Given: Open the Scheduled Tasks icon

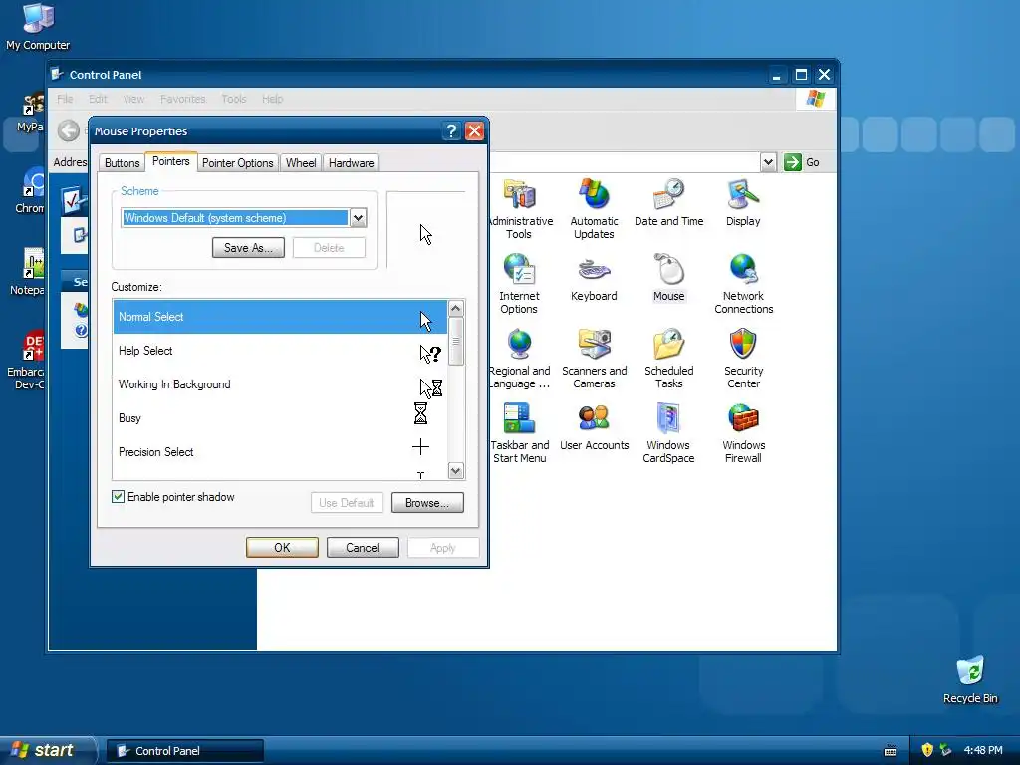Looking at the screenshot, I should tap(668, 344).
